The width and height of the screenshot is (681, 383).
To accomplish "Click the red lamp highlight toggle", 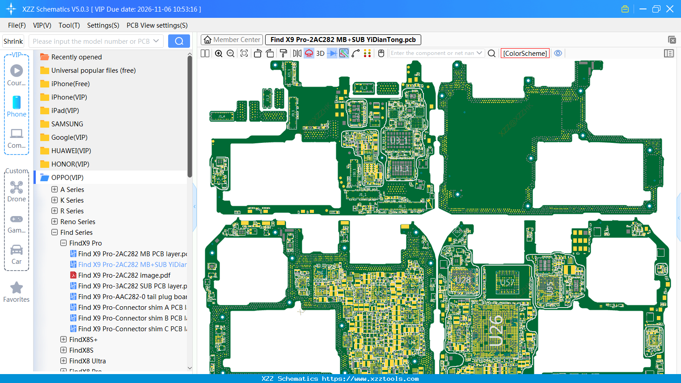I will click(309, 53).
